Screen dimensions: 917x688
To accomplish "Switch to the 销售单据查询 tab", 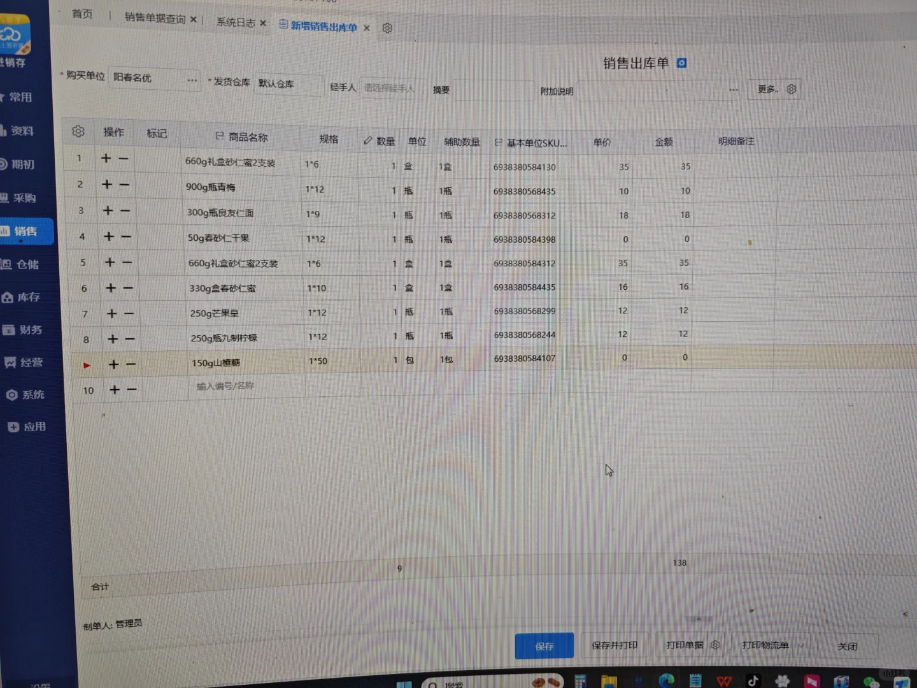I will tap(155, 19).
